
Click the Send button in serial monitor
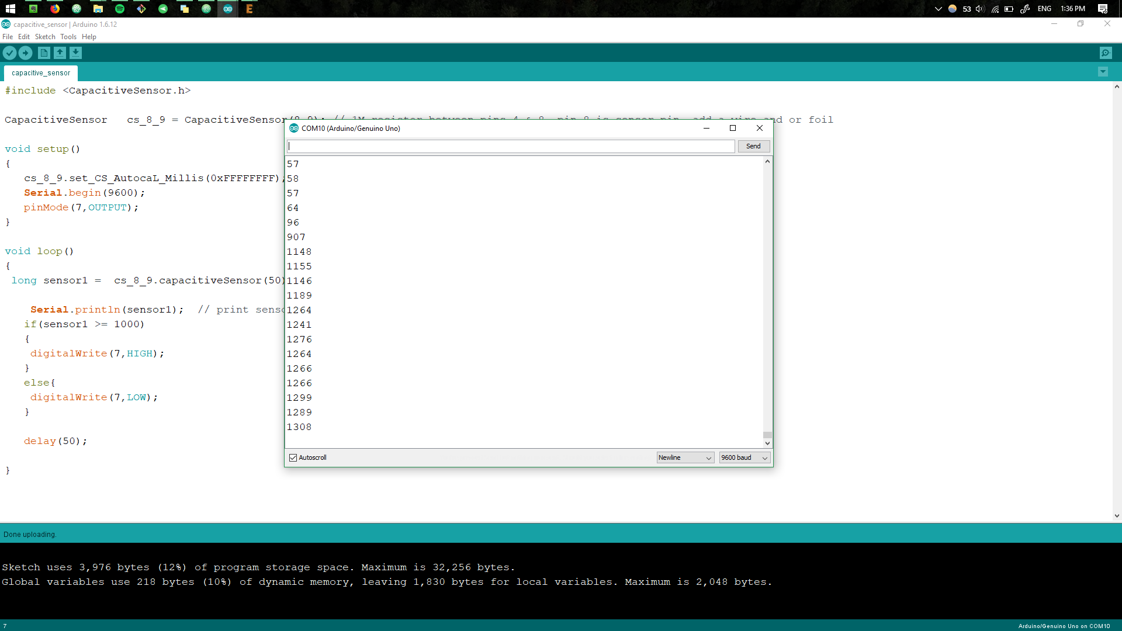click(753, 146)
